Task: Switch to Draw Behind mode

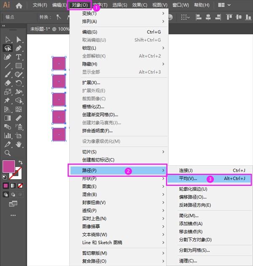Action: point(14,194)
